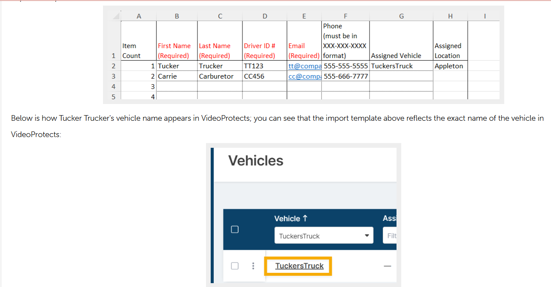The height and width of the screenshot is (287, 551).
Task: Click the partially visible Filt filter input field
Action: (390, 236)
